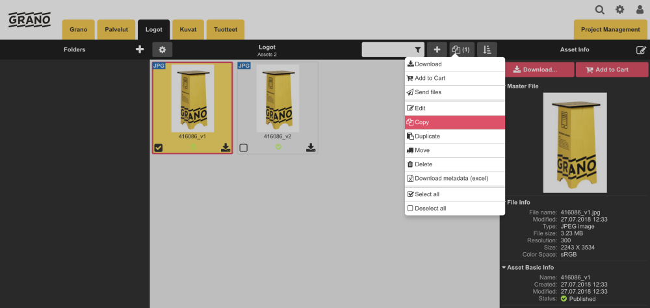Click the red Download... button
650x308 pixels.
tap(539, 70)
